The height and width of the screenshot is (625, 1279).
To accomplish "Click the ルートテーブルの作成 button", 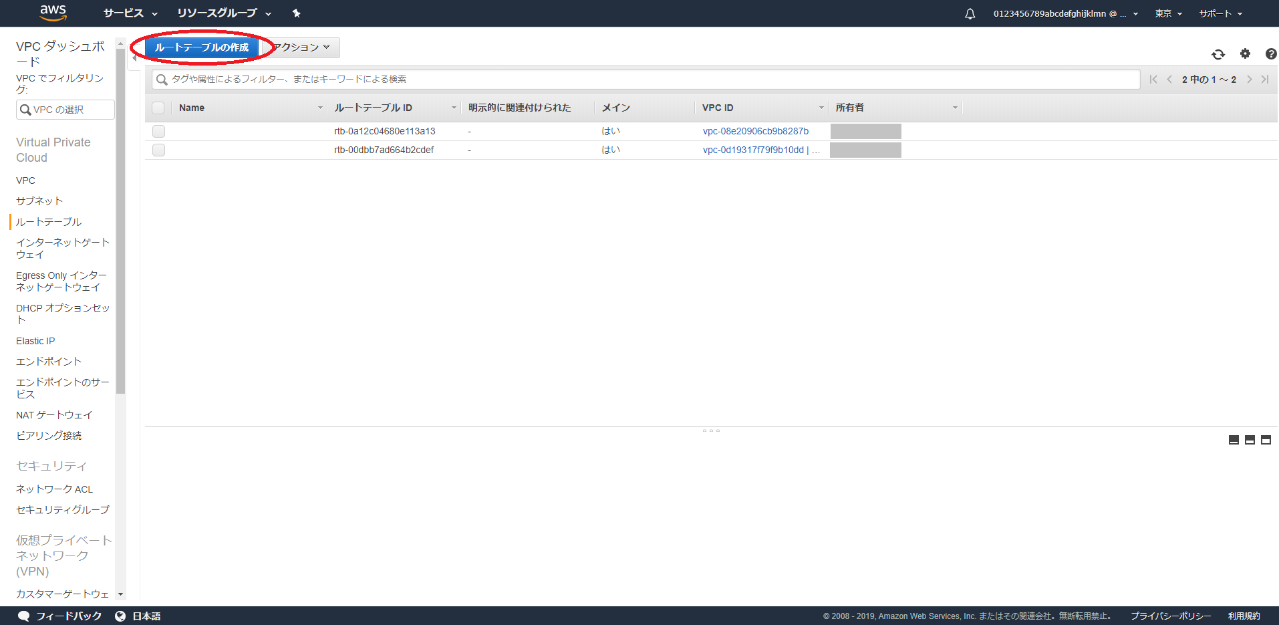I will pos(201,47).
